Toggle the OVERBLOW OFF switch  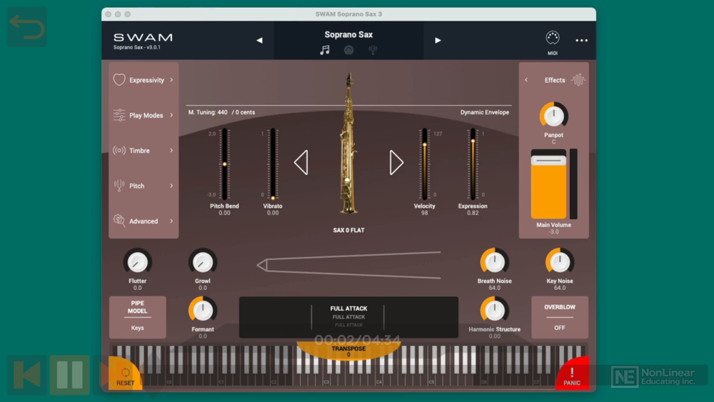click(560, 317)
